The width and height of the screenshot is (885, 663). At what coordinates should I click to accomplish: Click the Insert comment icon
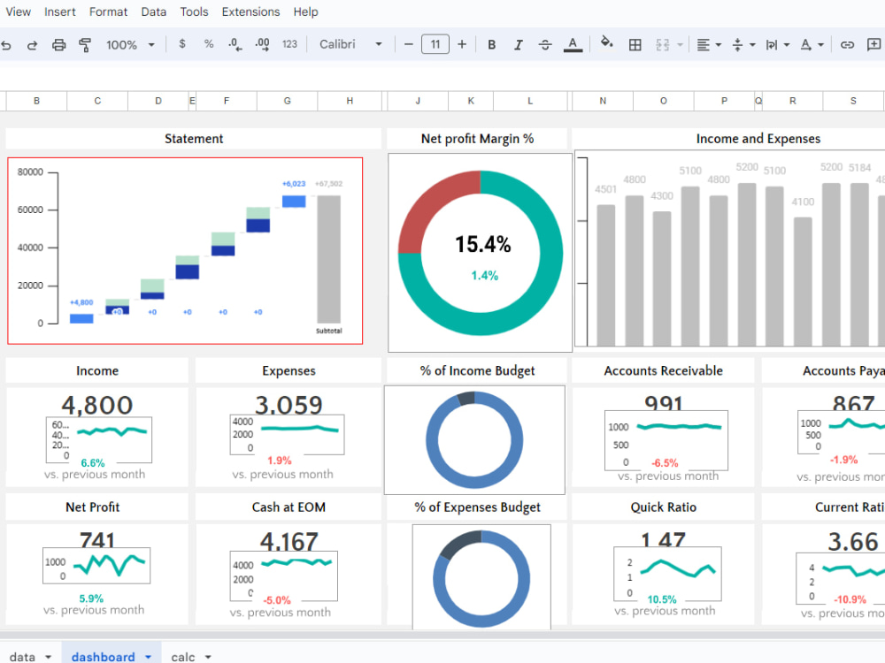click(x=873, y=44)
